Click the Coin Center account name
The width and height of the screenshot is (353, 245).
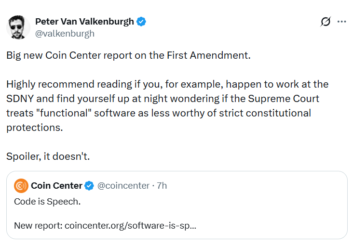[56, 185]
